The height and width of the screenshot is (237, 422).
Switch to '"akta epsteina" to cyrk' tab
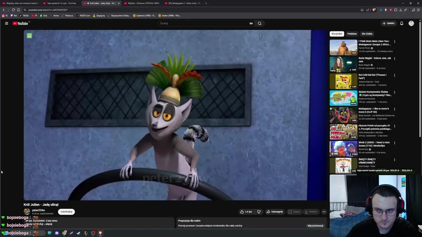coord(61,3)
